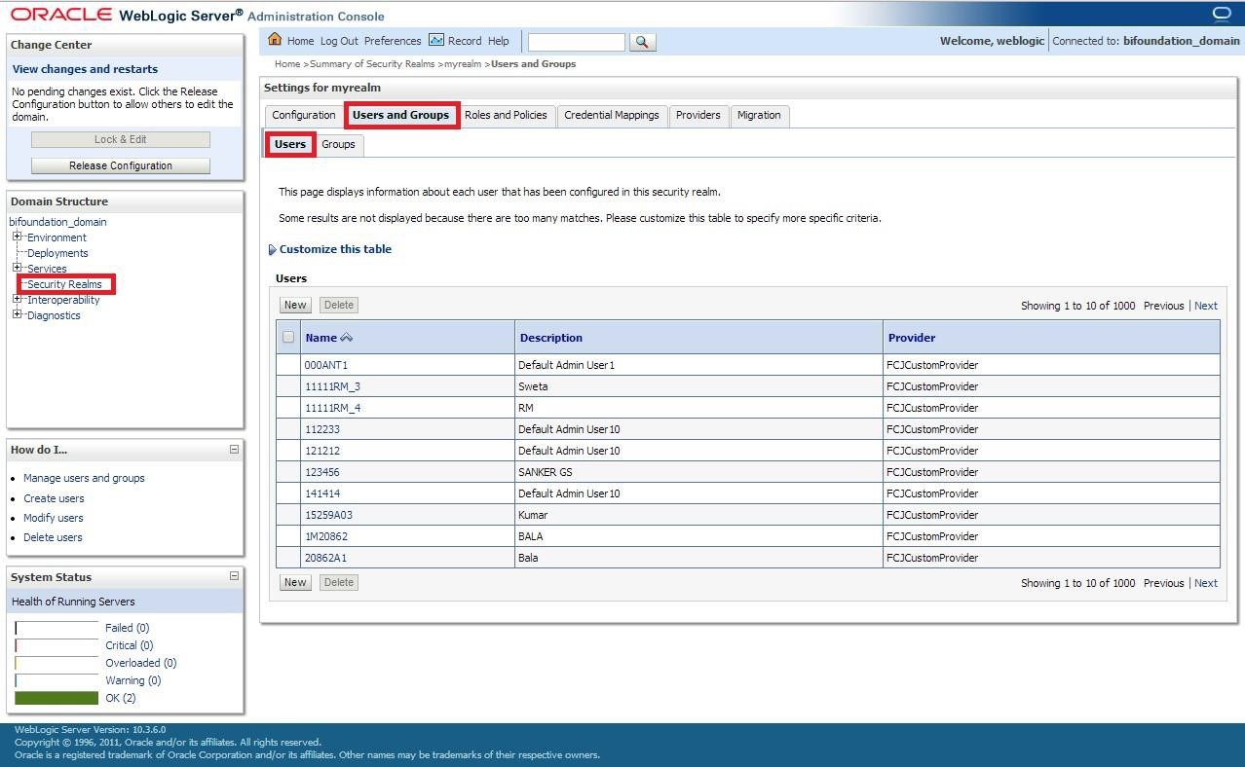The height and width of the screenshot is (767, 1245).
Task: Open the Help link
Action: pyautogui.click(x=499, y=41)
